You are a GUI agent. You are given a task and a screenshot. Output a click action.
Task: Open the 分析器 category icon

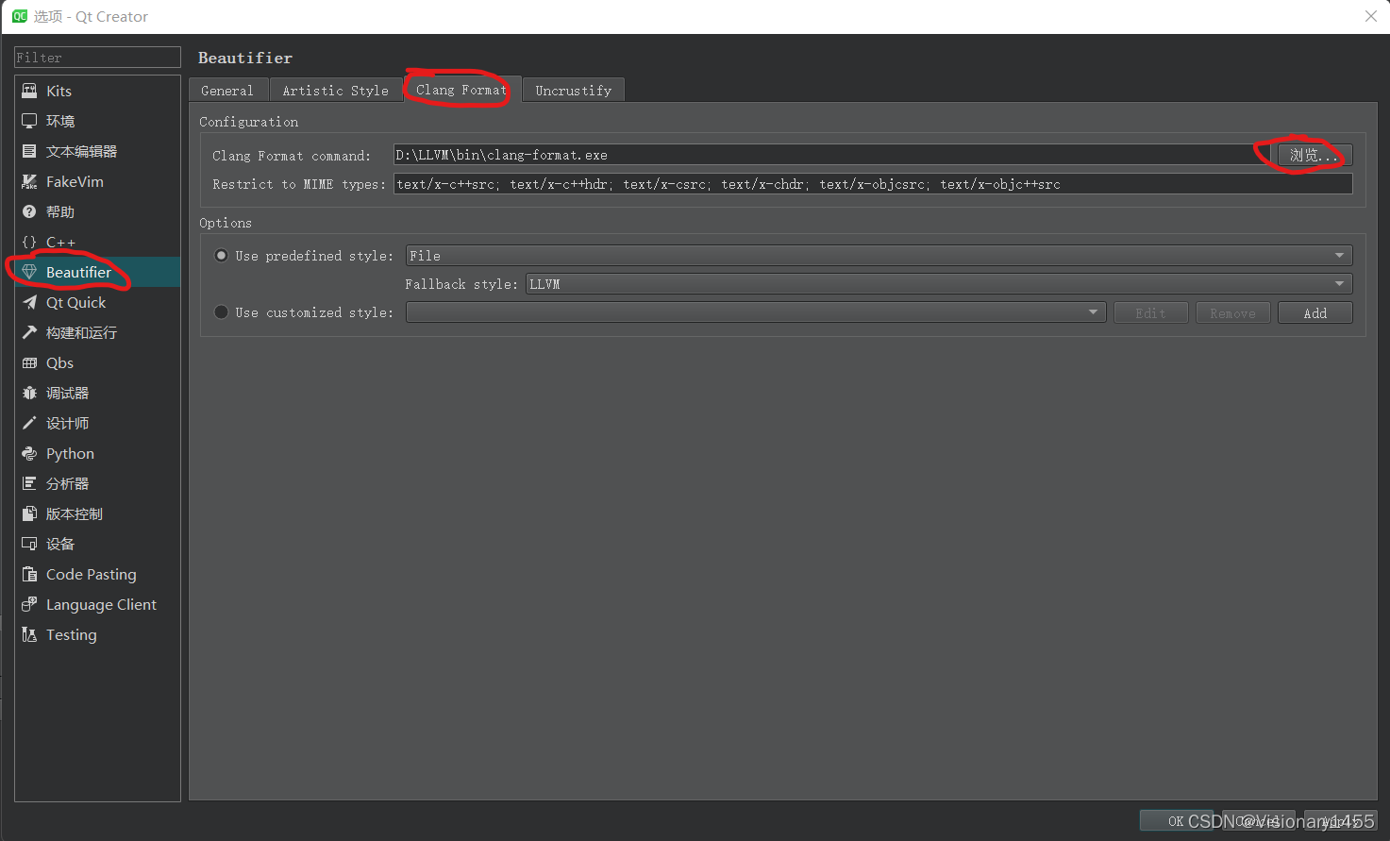point(29,483)
